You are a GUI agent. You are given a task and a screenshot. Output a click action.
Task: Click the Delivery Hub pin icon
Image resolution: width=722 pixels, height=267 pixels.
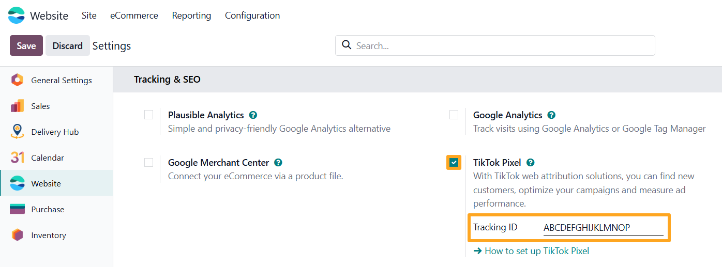17,132
